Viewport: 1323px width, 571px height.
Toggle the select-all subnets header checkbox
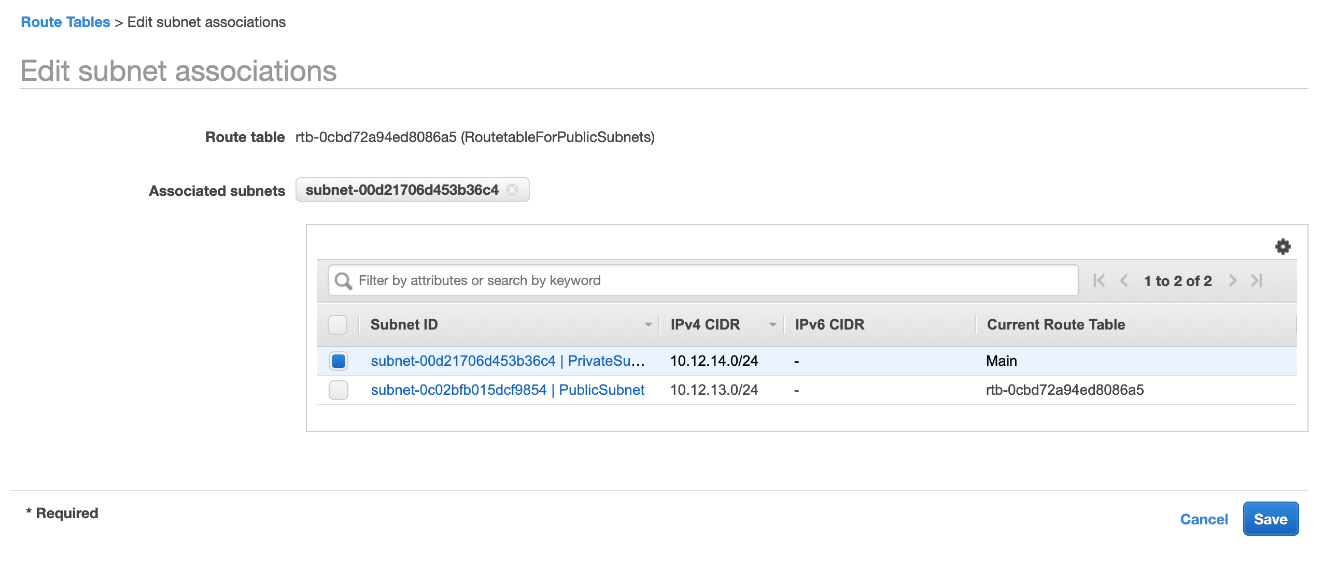coord(337,325)
